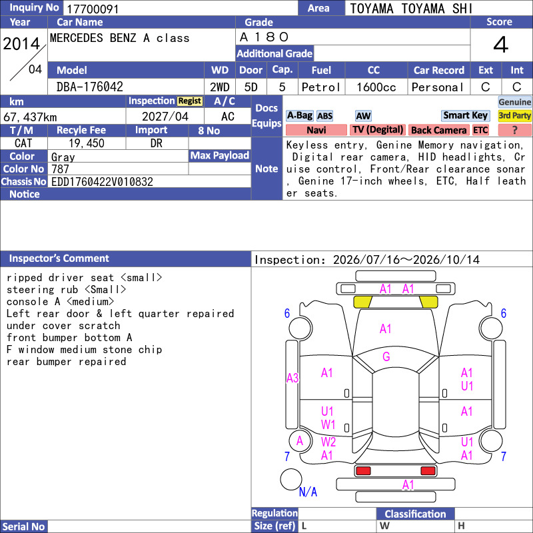Click the ABS equipment badge
This screenshot has height=533, width=533.
324,116
